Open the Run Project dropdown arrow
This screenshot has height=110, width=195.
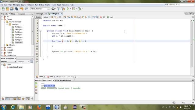pos(70,9)
